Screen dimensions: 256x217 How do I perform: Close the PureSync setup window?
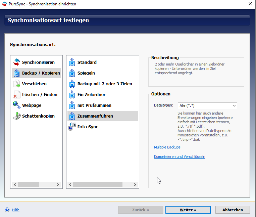pos(250,4)
